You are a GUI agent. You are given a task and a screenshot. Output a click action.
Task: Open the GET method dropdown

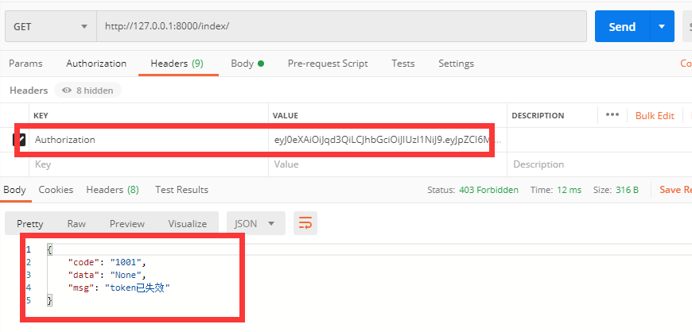pyautogui.click(x=50, y=26)
